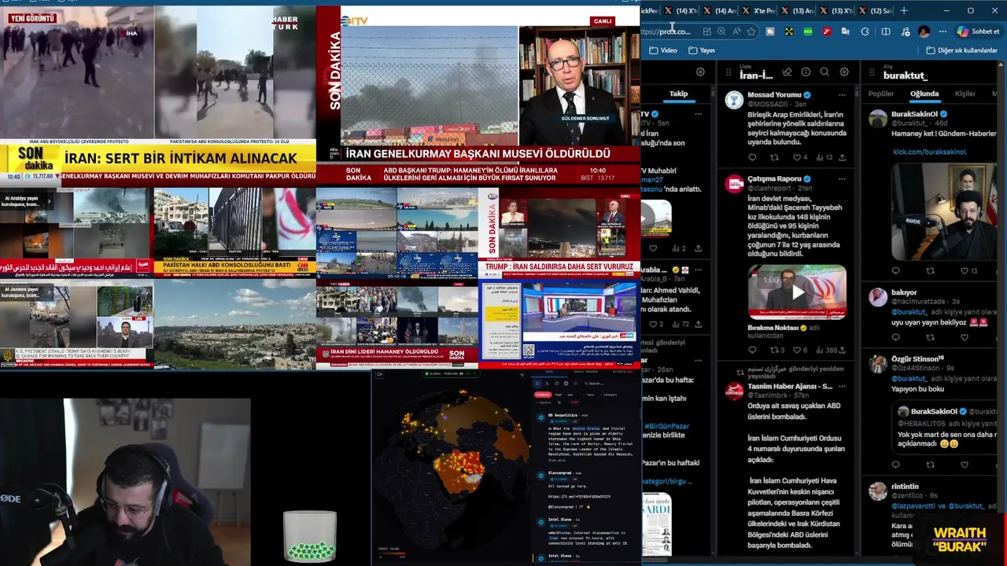1007x566 pixels.
Task: Share the Mossad Yorumu post
Action: click(x=843, y=157)
